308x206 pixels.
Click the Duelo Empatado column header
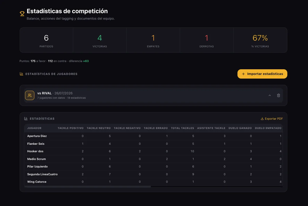[268, 128]
